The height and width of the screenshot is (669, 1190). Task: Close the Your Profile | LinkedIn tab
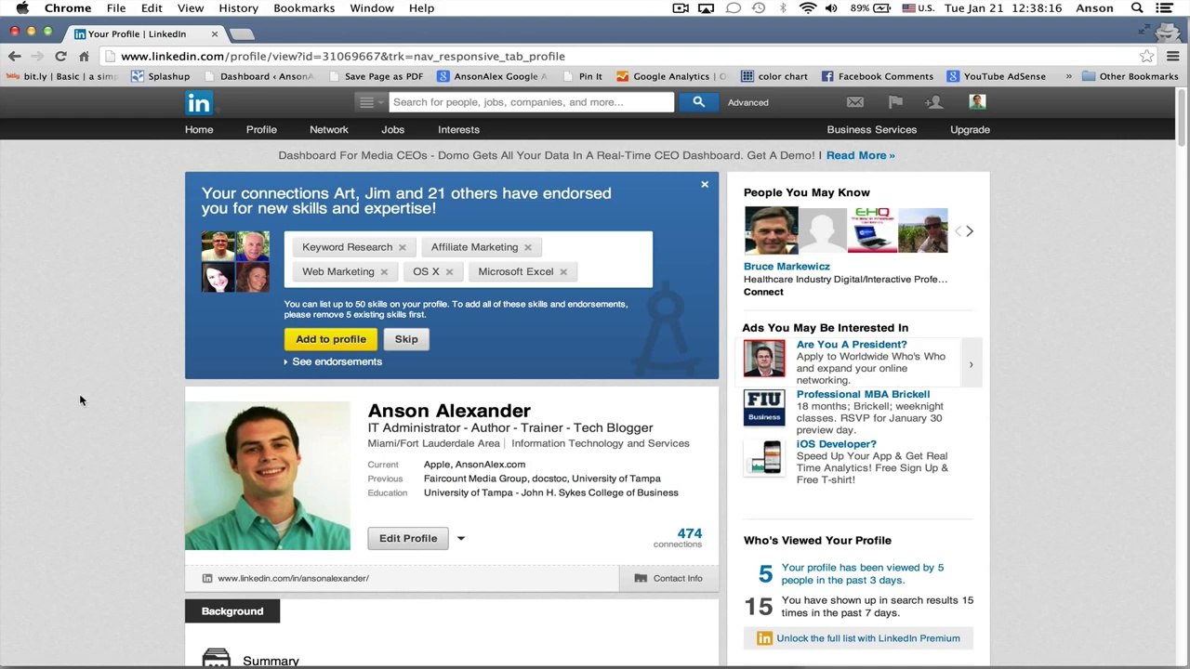215,33
